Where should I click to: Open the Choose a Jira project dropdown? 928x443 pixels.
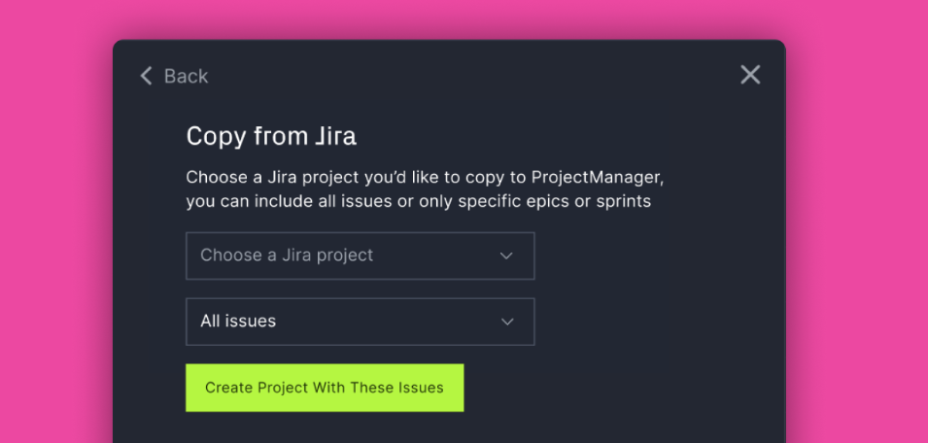pos(360,256)
